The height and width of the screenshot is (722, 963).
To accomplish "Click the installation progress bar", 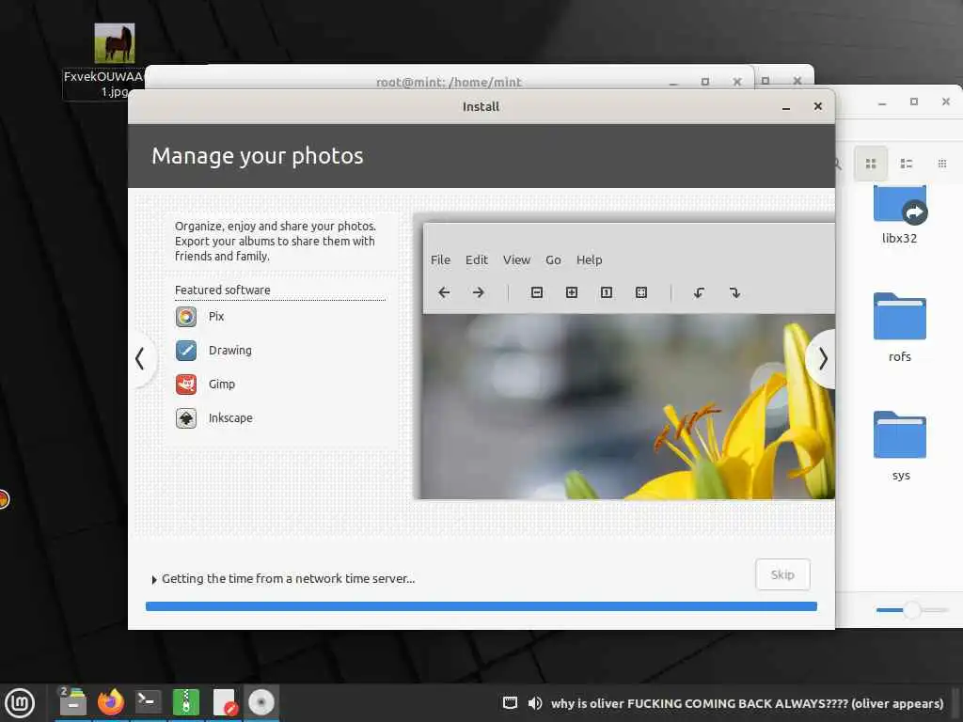I will (x=481, y=606).
